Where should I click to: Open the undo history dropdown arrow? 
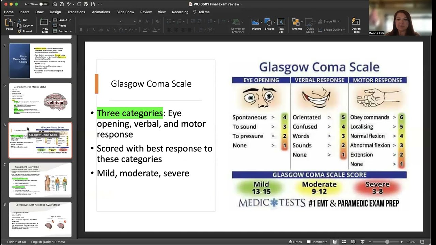[x=74, y=4]
